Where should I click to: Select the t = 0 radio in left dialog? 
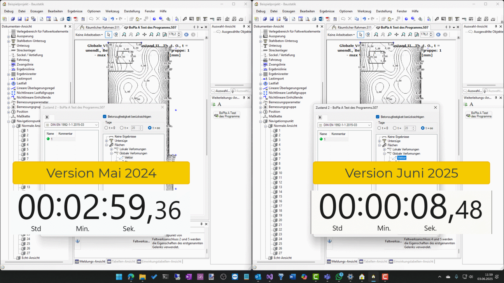[x=107, y=128]
